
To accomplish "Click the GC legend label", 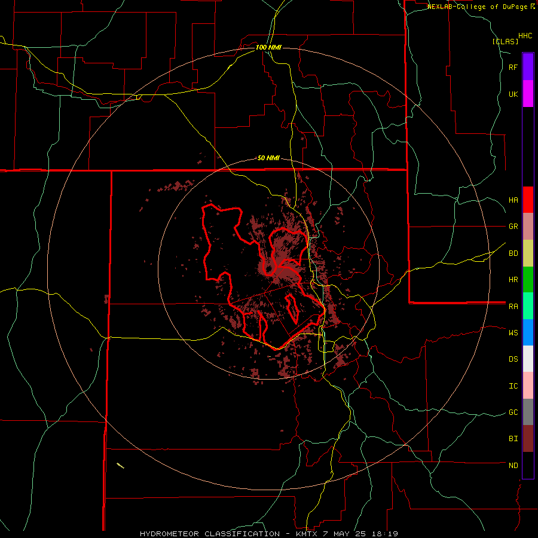I will coord(513,412).
